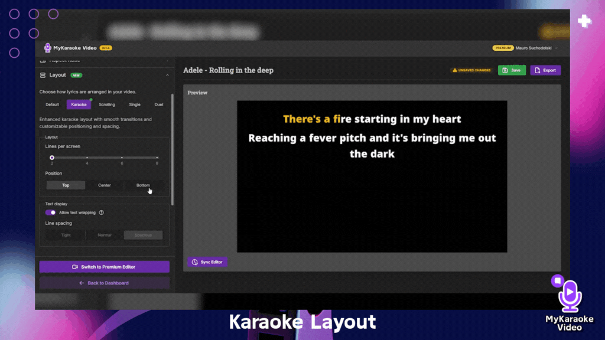Open the Mauro Suchodolski account dropdown

click(x=536, y=48)
